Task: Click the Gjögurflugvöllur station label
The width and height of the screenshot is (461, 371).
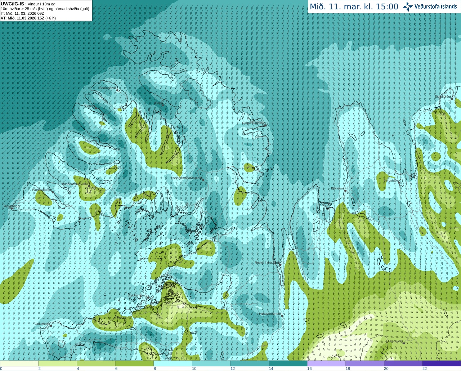Action: click(x=254, y=123)
